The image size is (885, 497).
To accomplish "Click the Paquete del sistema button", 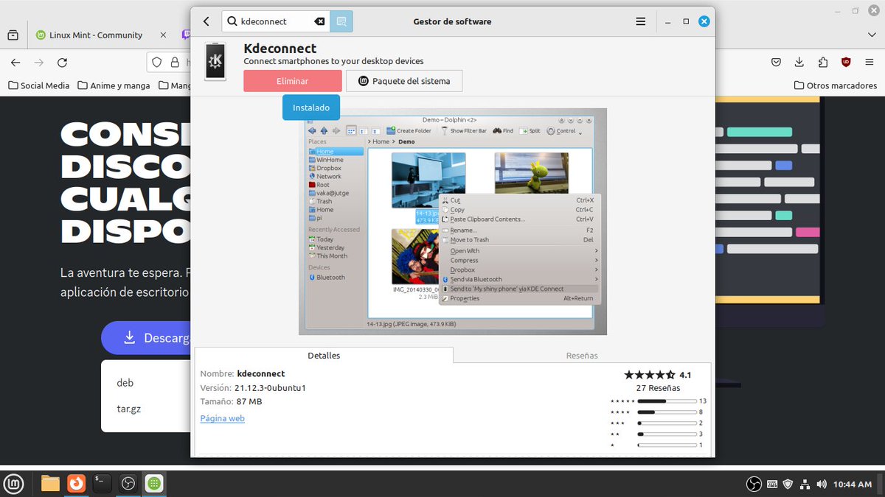I will click(x=404, y=81).
